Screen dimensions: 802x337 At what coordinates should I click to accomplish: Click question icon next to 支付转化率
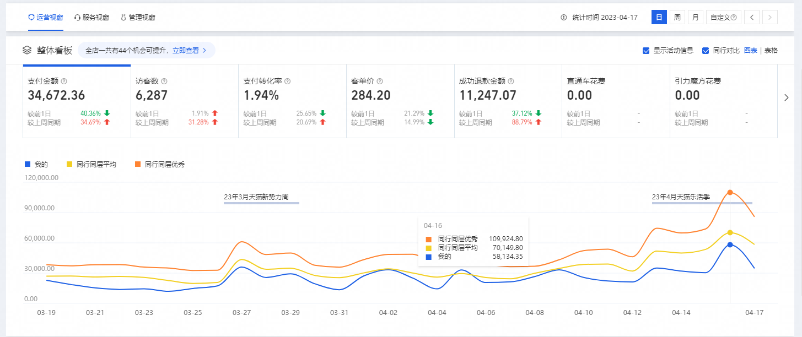[287, 81]
